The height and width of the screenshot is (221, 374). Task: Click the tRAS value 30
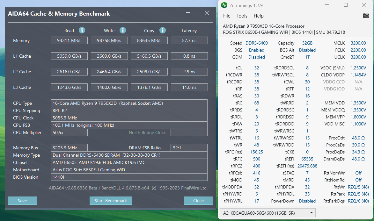tap(257, 96)
